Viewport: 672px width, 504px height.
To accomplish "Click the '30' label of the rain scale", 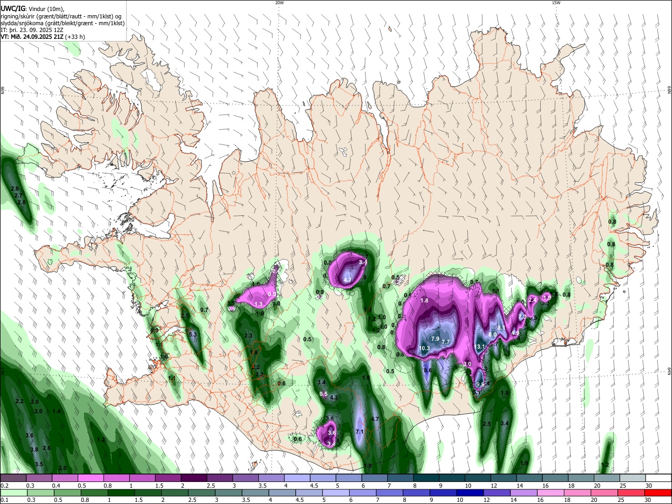I will tap(648, 500).
